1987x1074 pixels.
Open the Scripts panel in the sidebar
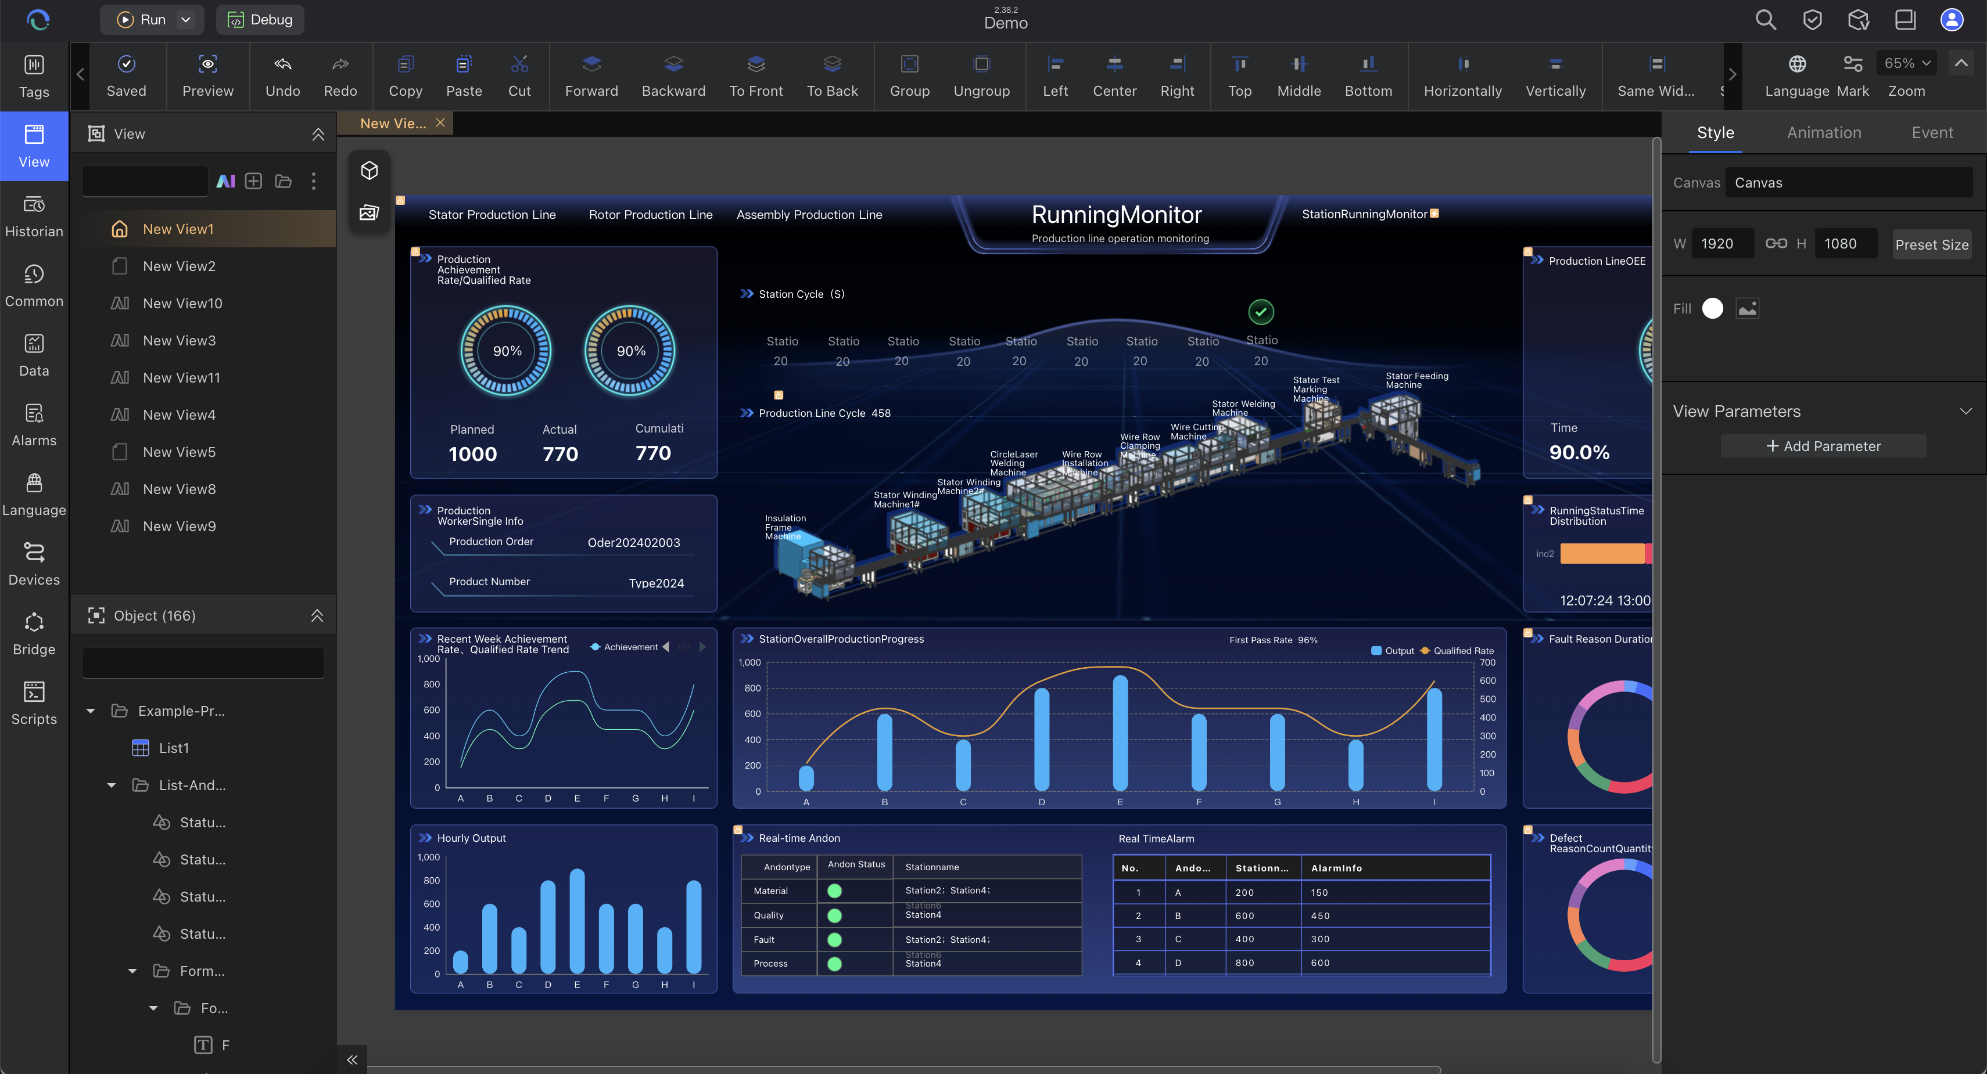click(x=34, y=702)
